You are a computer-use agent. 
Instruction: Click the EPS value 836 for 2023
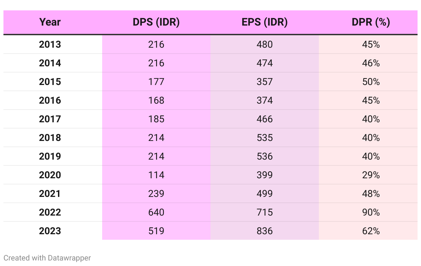click(264, 231)
